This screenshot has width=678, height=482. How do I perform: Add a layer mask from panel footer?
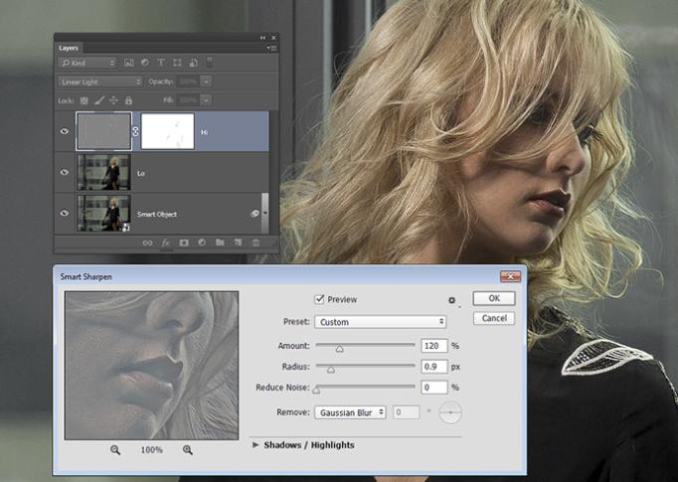pos(183,242)
